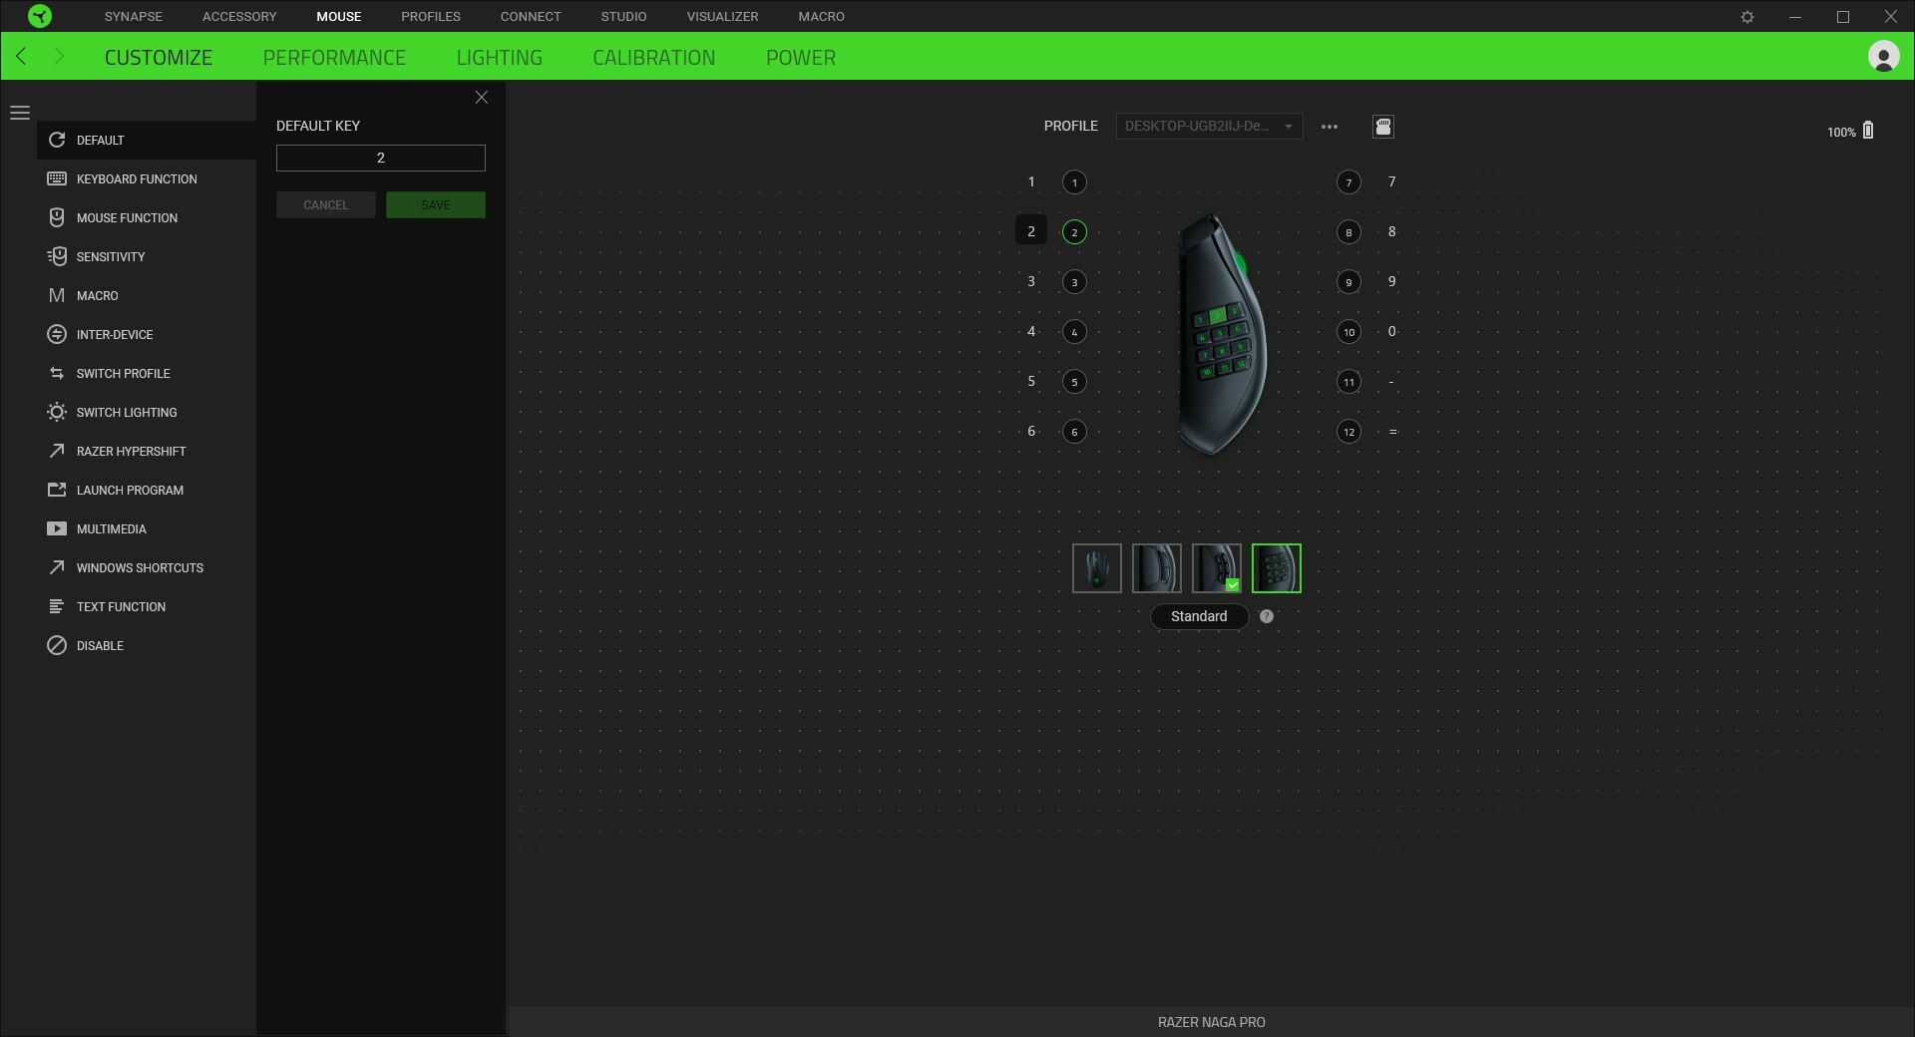Open the onboard memory card icon
Screen dimensions: 1915x1037
[1382, 127]
